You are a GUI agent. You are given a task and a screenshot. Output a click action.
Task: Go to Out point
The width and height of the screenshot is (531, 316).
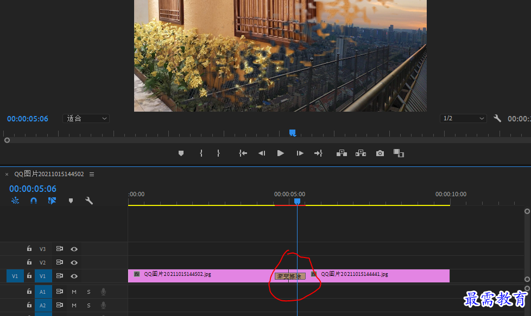[x=318, y=153]
